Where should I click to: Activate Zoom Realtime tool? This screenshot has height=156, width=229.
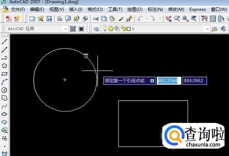pyautogui.click(x=177, y=19)
